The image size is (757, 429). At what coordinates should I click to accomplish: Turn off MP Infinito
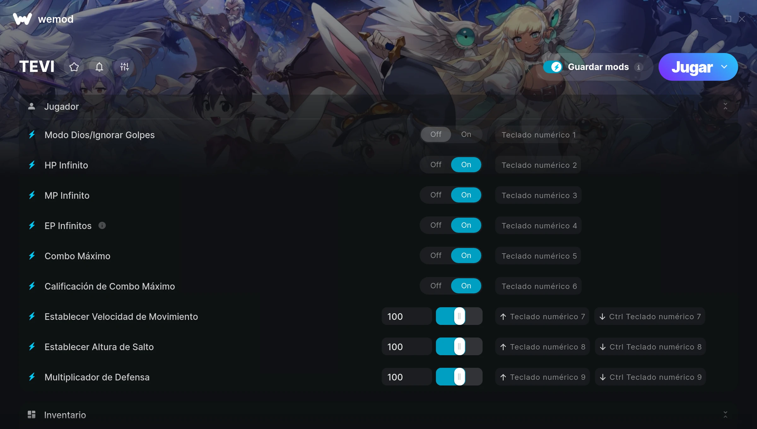[436, 195]
